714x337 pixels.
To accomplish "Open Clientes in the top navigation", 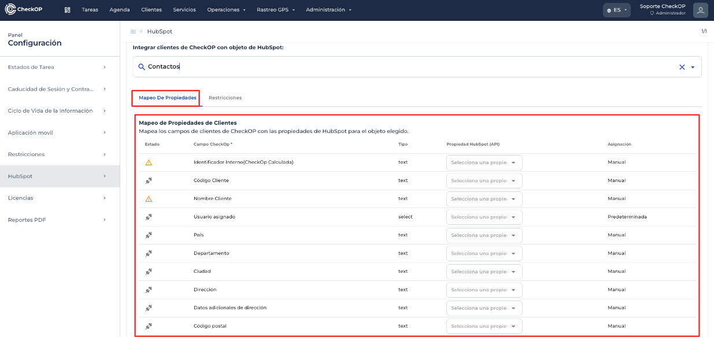I will click(151, 10).
